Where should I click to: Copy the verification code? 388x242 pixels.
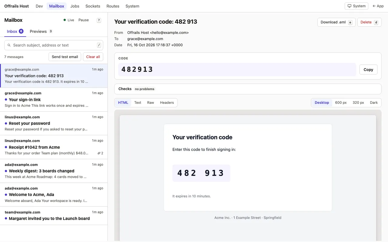(x=368, y=70)
